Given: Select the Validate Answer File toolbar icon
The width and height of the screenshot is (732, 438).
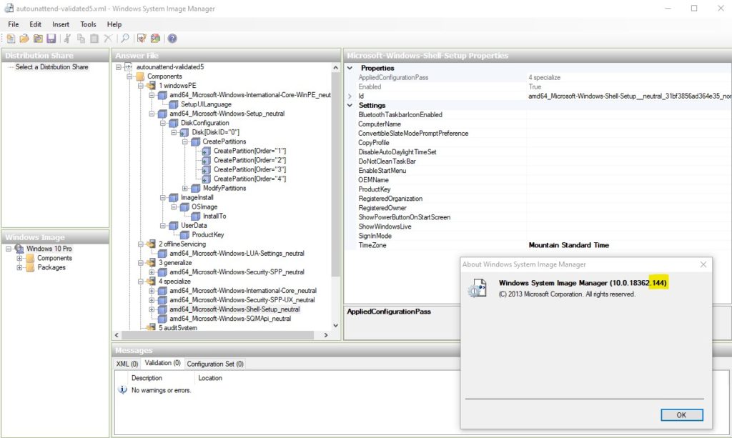Looking at the screenshot, I should [x=140, y=38].
